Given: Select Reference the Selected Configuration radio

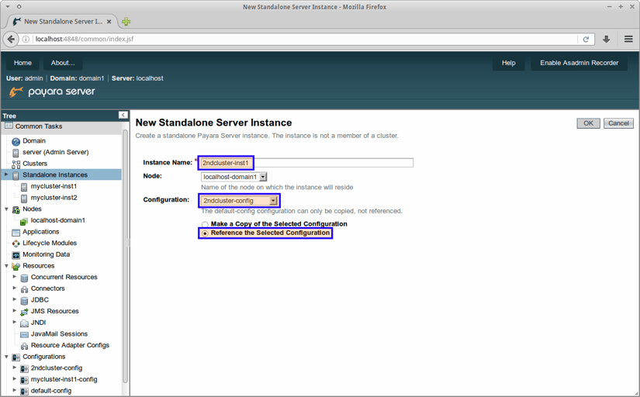Looking at the screenshot, I should tap(205, 233).
